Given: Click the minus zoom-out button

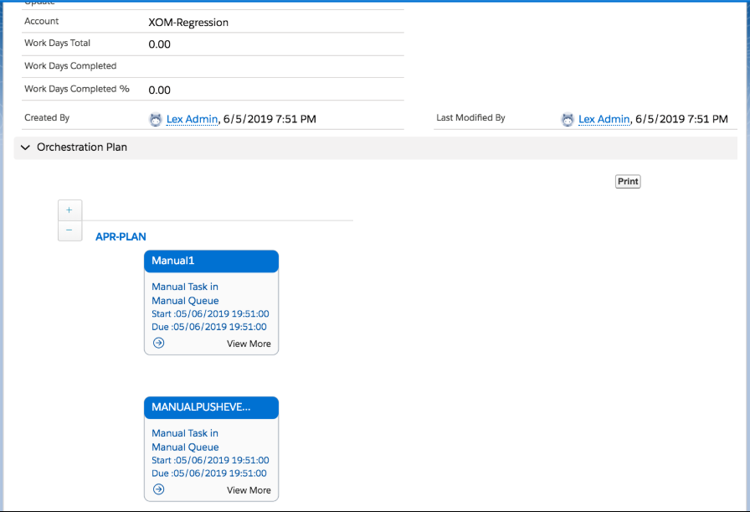Looking at the screenshot, I should tap(69, 230).
